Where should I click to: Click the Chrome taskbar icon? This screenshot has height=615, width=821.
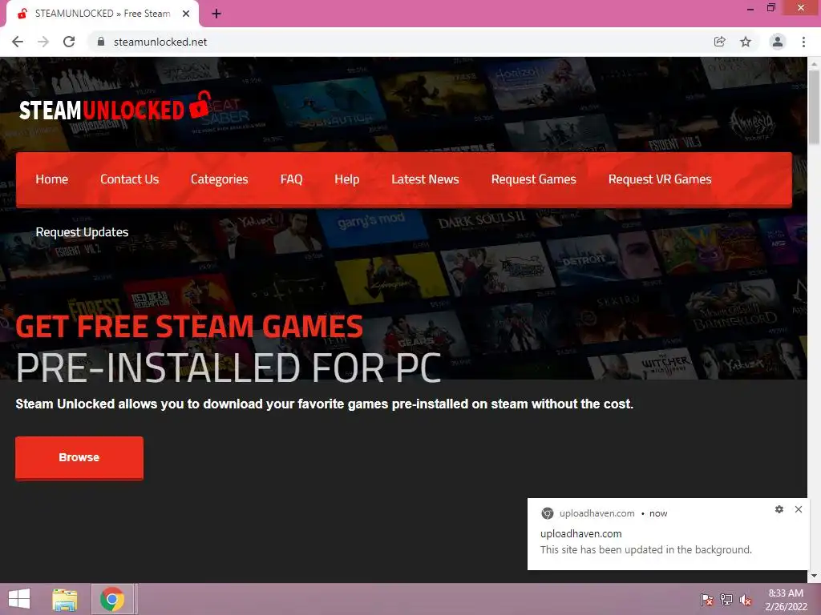coord(112,599)
